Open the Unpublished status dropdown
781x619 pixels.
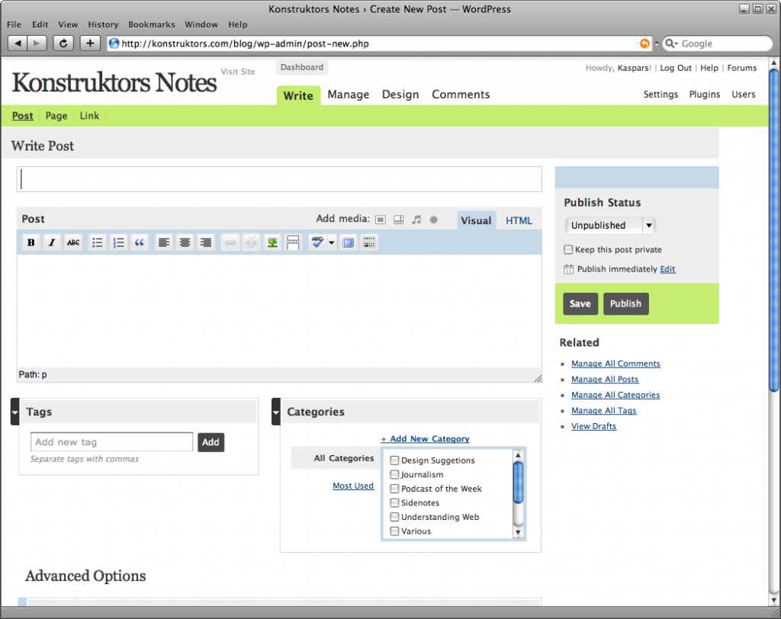click(610, 226)
